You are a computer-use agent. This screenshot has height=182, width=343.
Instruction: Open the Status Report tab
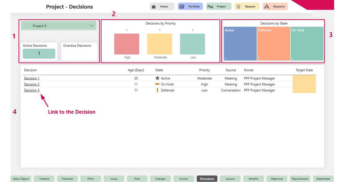pyautogui.click(x=21, y=179)
